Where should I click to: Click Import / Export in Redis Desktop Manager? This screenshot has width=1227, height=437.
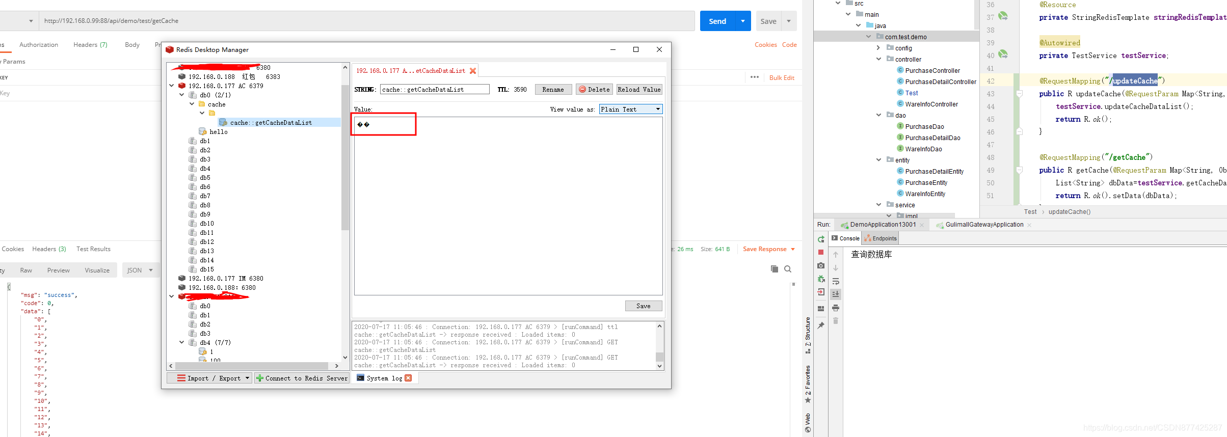(x=209, y=378)
